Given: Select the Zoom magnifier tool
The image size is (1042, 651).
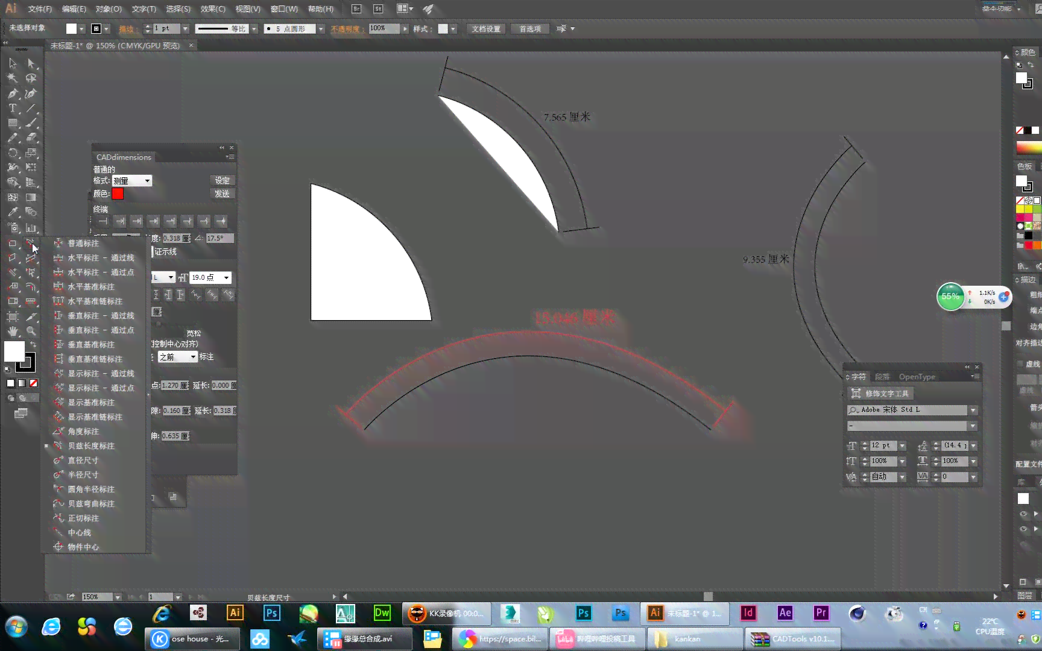Looking at the screenshot, I should tap(31, 331).
